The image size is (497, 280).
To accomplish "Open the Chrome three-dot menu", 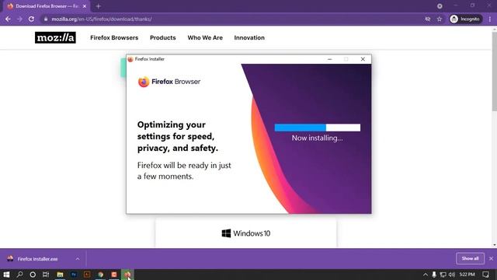I will pyautogui.click(x=490, y=19).
